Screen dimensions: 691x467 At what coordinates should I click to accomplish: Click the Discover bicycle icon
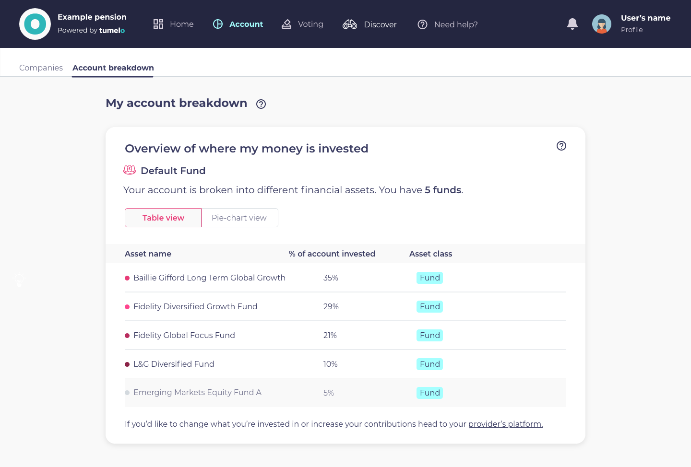350,24
